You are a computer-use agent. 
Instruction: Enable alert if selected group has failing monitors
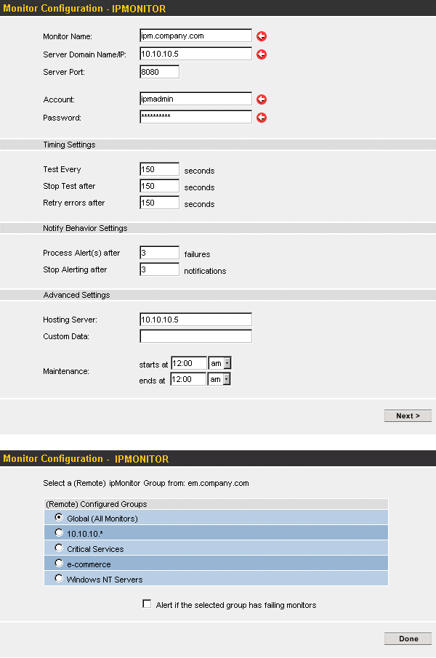click(x=147, y=604)
